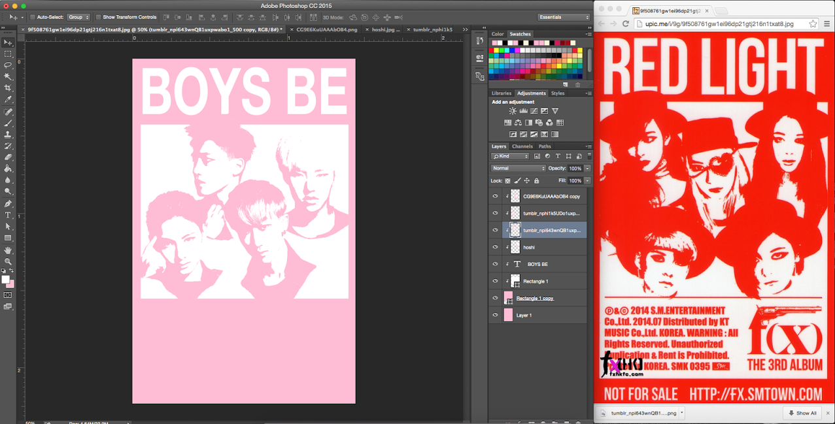Viewport: 835px width, 424px height.
Task: Hide the tumblr_nphi1k5UDo1uxp layer
Action: (x=495, y=213)
